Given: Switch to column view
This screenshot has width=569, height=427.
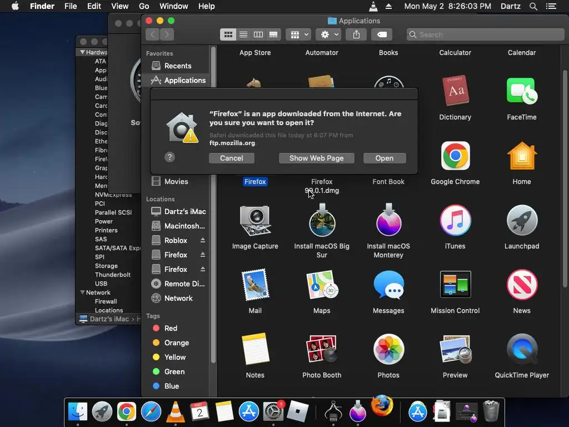Looking at the screenshot, I should click(x=258, y=34).
